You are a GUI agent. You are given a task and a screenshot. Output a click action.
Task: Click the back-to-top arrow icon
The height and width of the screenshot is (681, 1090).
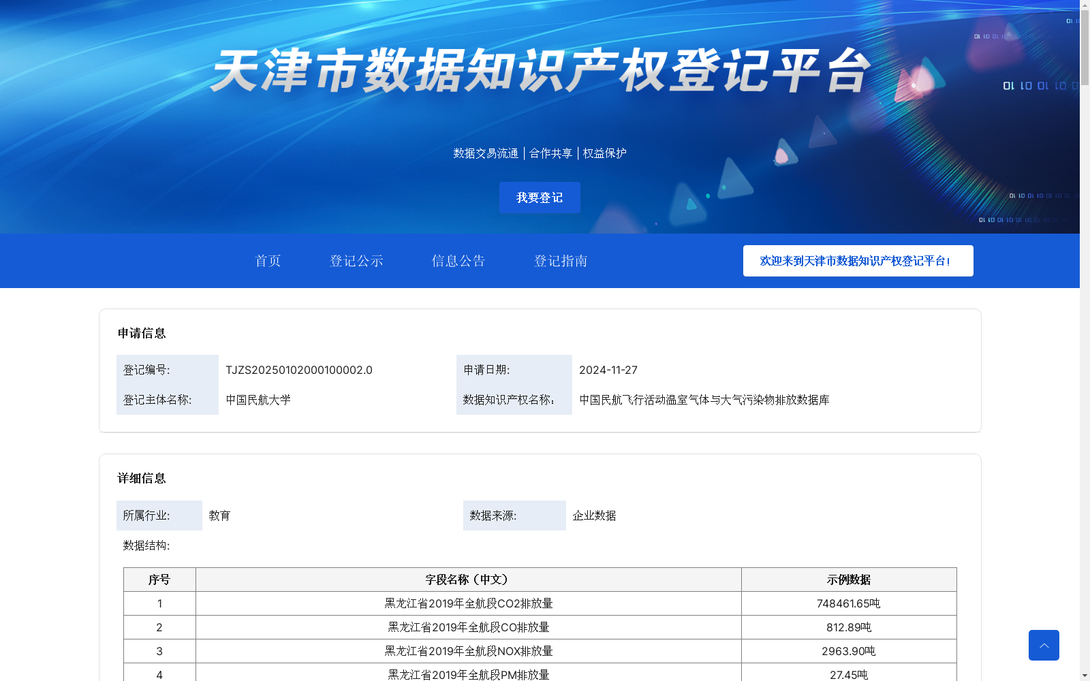[x=1044, y=645]
